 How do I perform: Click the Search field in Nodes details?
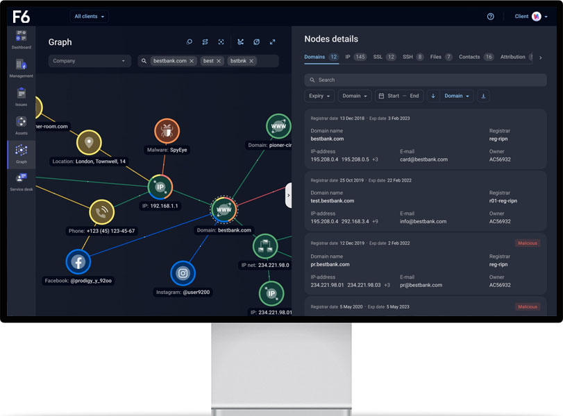pos(426,80)
